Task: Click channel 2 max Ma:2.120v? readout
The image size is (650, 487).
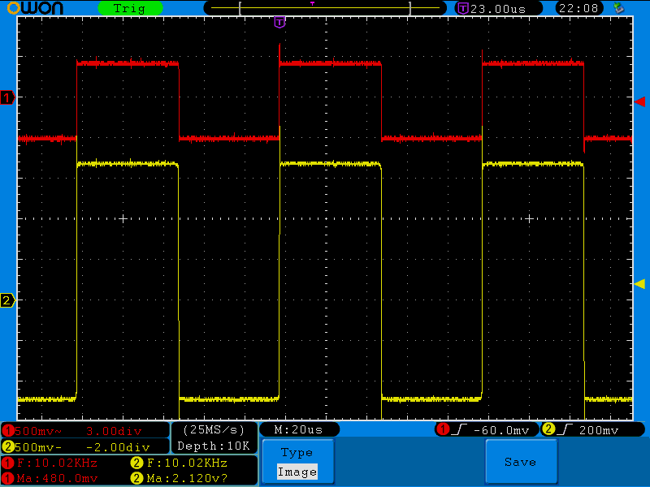Action: (188, 479)
